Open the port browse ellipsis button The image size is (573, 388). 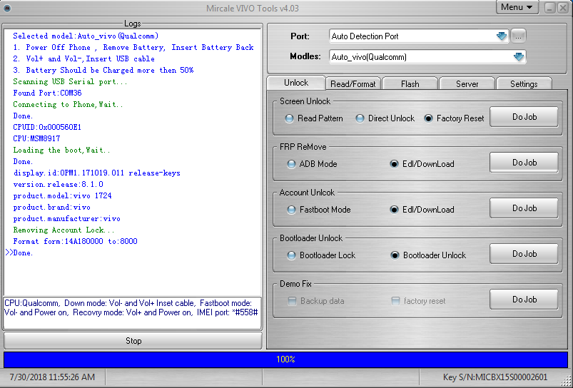click(x=518, y=36)
